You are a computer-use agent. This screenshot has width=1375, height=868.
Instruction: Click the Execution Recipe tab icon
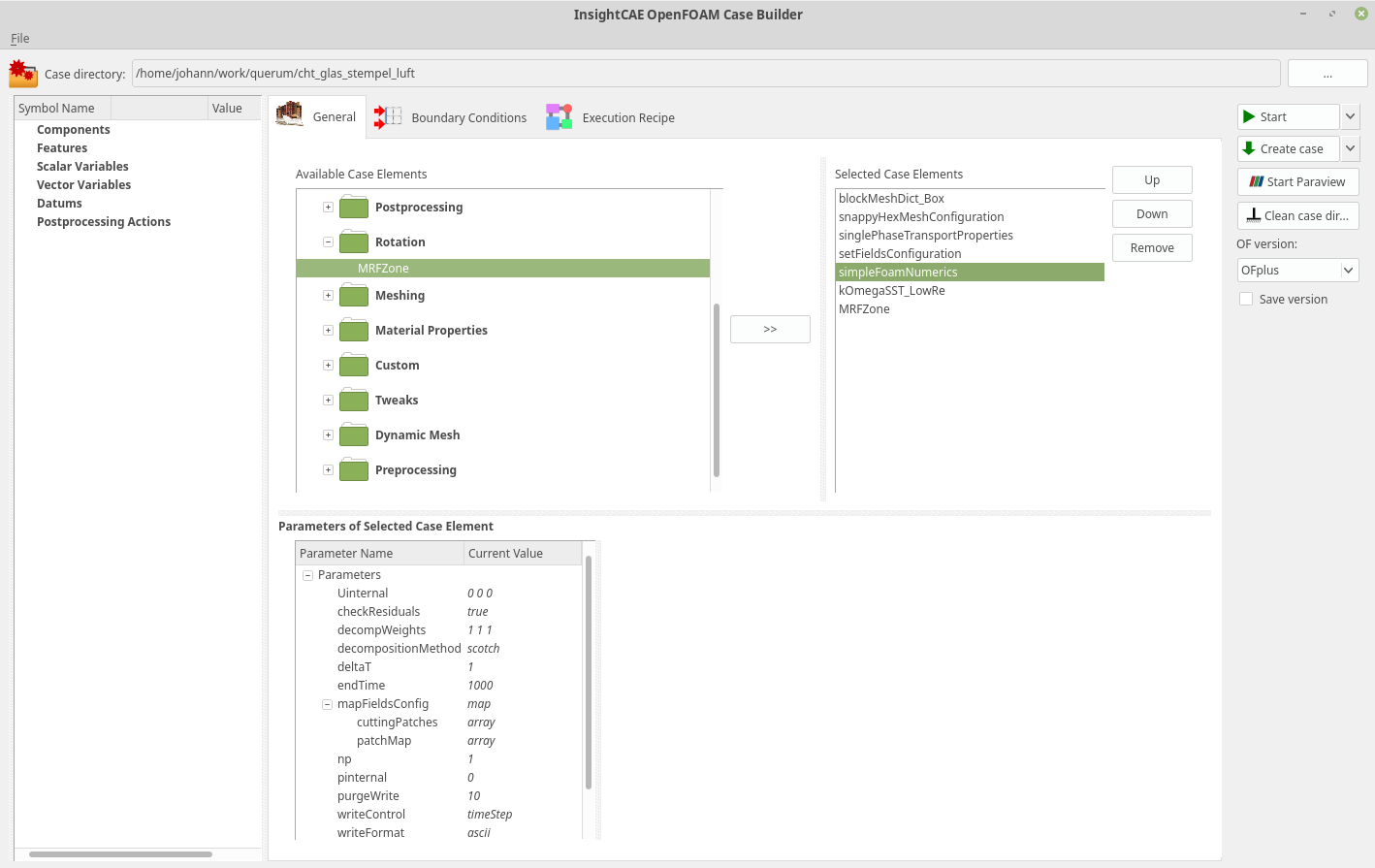point(559,117)
